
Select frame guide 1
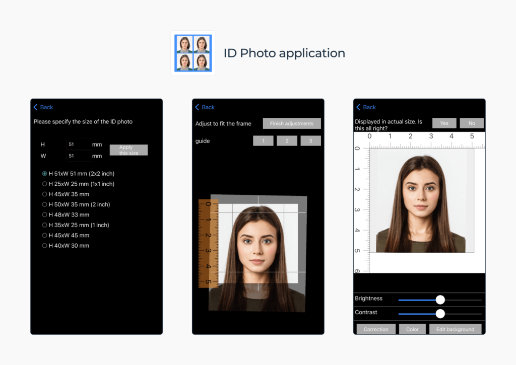[263, 140]
